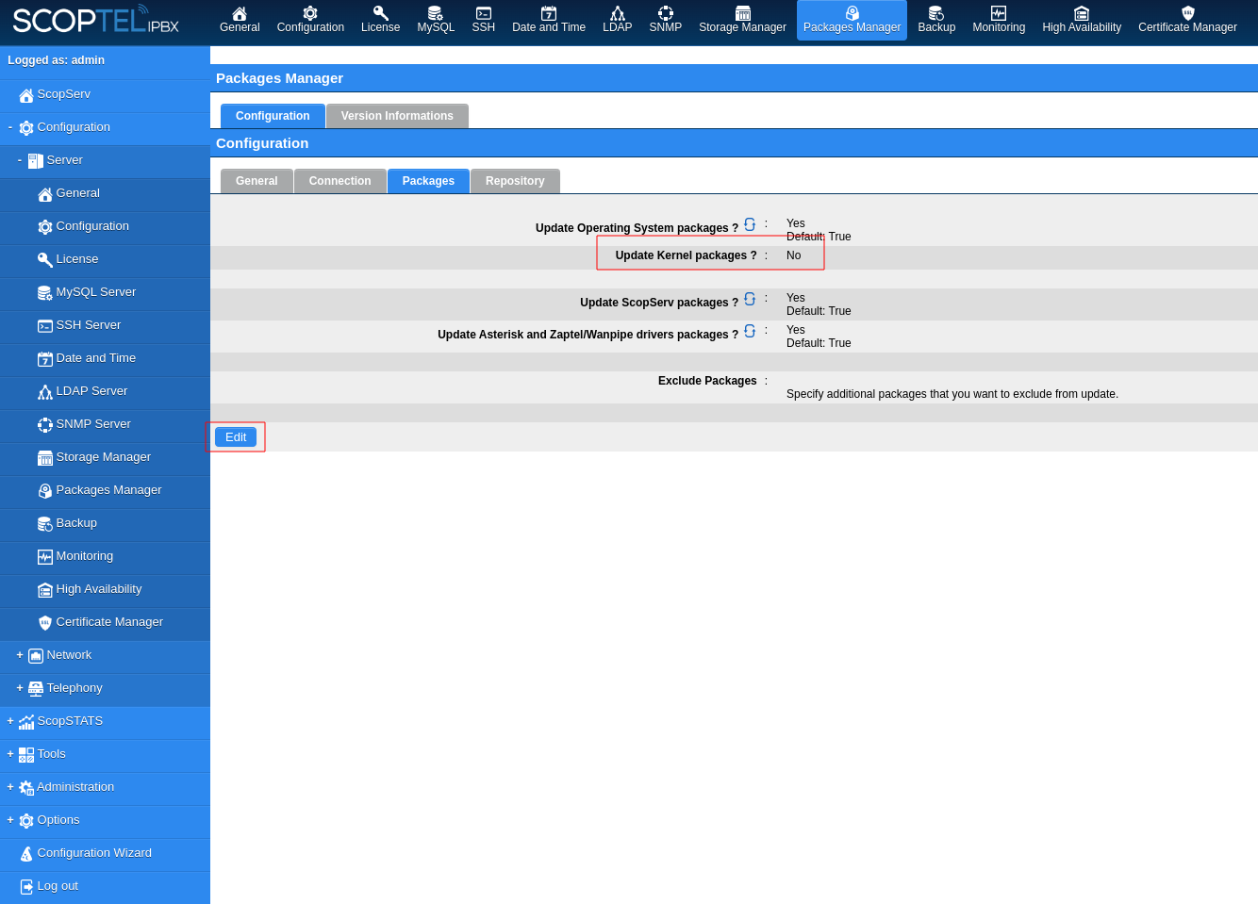
Task: Open SSH in the top navigation bar
Action: click(483, 20)
